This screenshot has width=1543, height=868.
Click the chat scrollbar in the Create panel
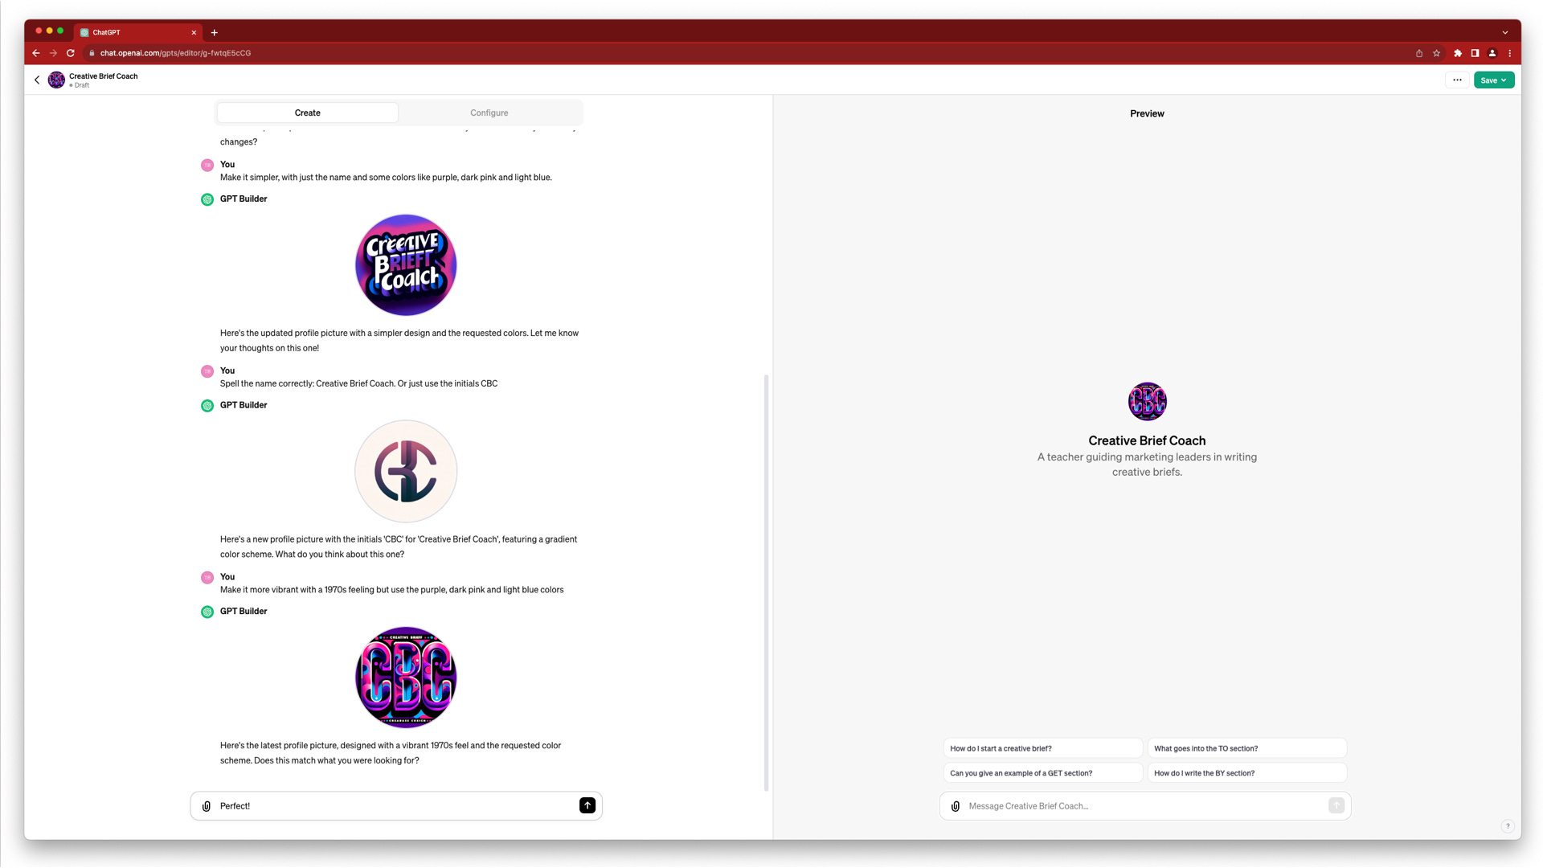pyautogui.click(x=766, y=582)
